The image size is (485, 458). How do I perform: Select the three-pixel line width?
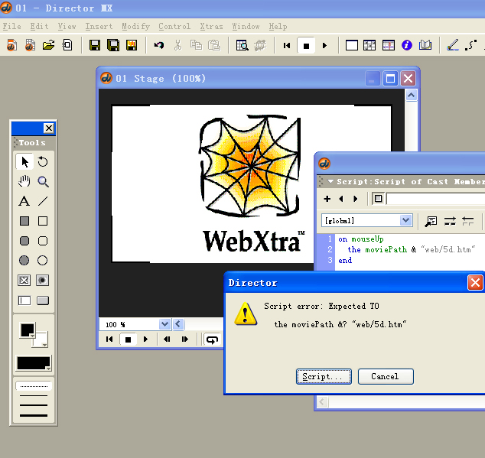(x=34, y=415)
